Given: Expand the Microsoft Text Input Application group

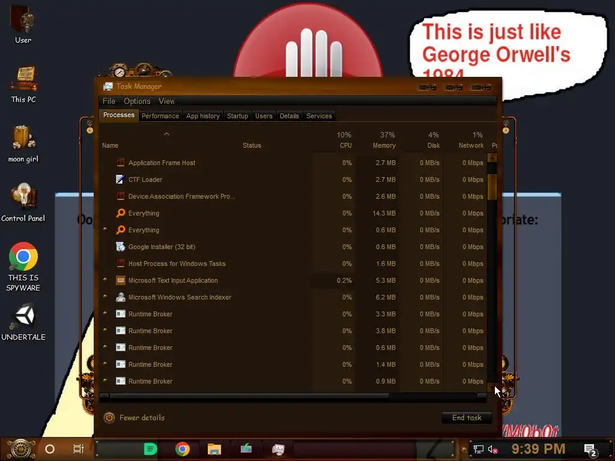Looking at the screenshot, I should click(105, 280).
